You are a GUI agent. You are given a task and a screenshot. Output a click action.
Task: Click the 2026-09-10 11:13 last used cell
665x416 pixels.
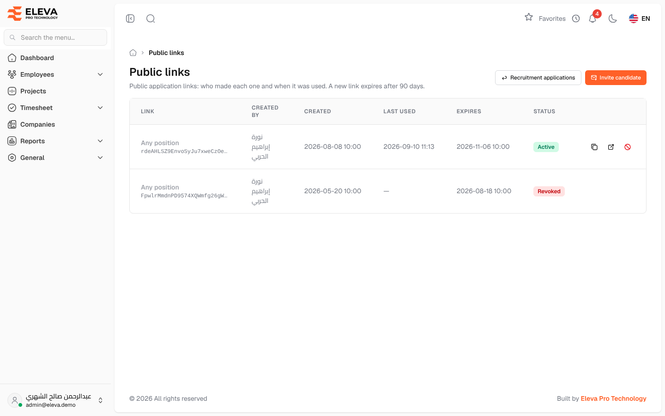[409, 147]
